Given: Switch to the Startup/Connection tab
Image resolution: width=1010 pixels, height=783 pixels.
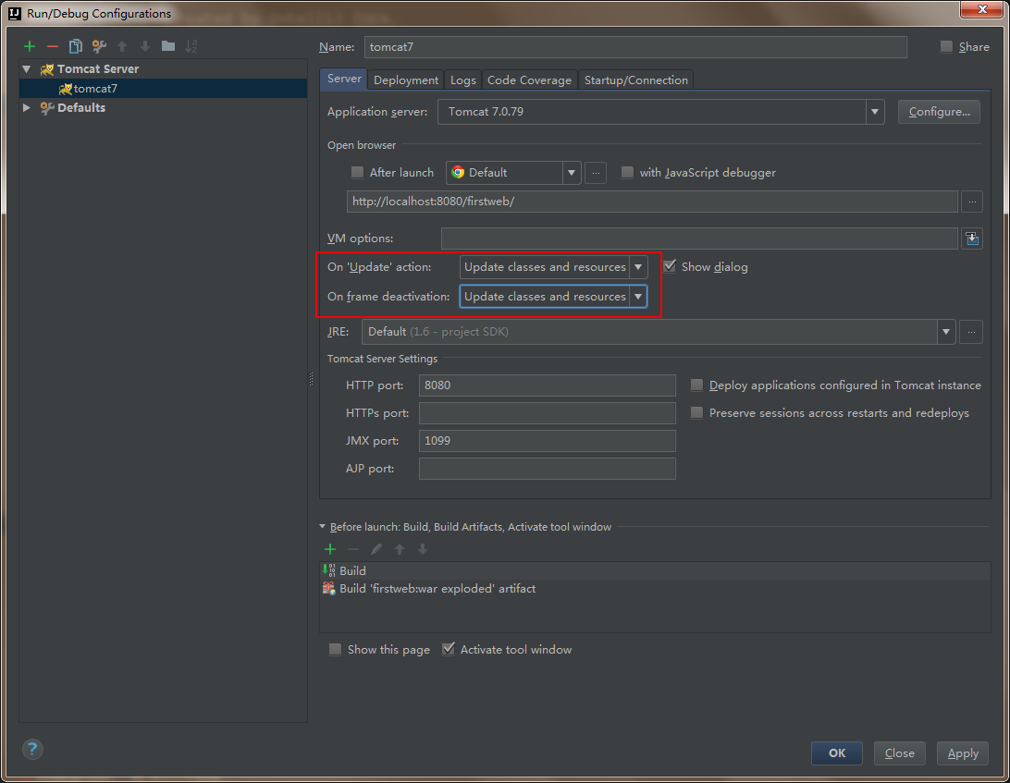Looking at the screenshot, I should pyautogui.click(x=635, y=80).
